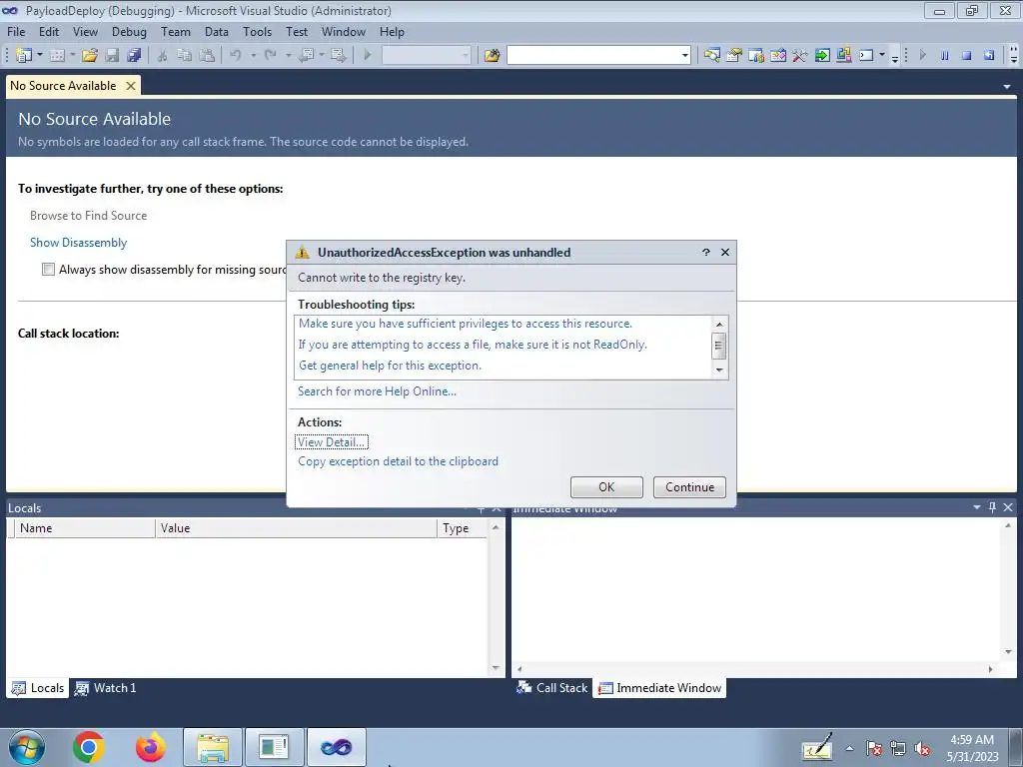Click down arrow of troubleshooting tips scrollbar

point(719,370)
